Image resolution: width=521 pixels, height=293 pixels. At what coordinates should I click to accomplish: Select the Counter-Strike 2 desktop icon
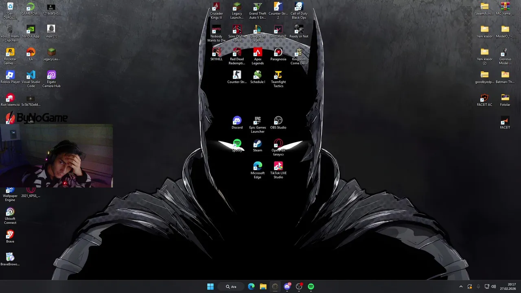point(278,11)
